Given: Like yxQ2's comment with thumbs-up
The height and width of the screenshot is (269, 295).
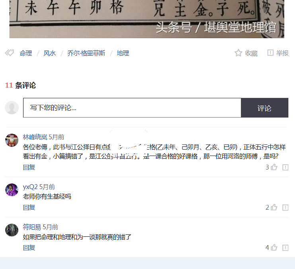Looking at the screenshot, I should (x=274, y=207).
